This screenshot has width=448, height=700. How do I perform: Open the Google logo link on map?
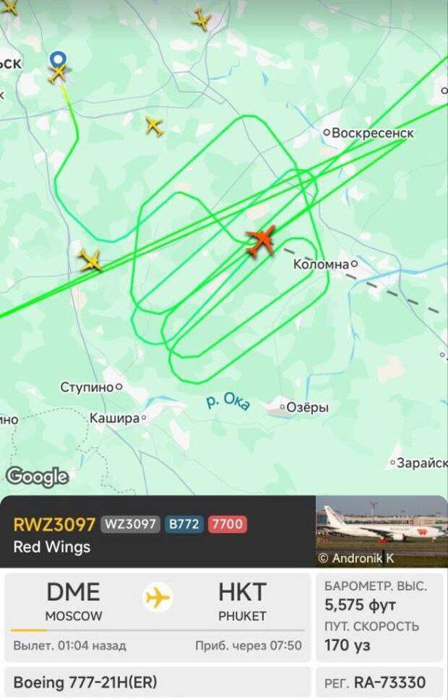[38, 477]
